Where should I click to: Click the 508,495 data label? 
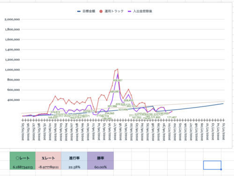129,100
